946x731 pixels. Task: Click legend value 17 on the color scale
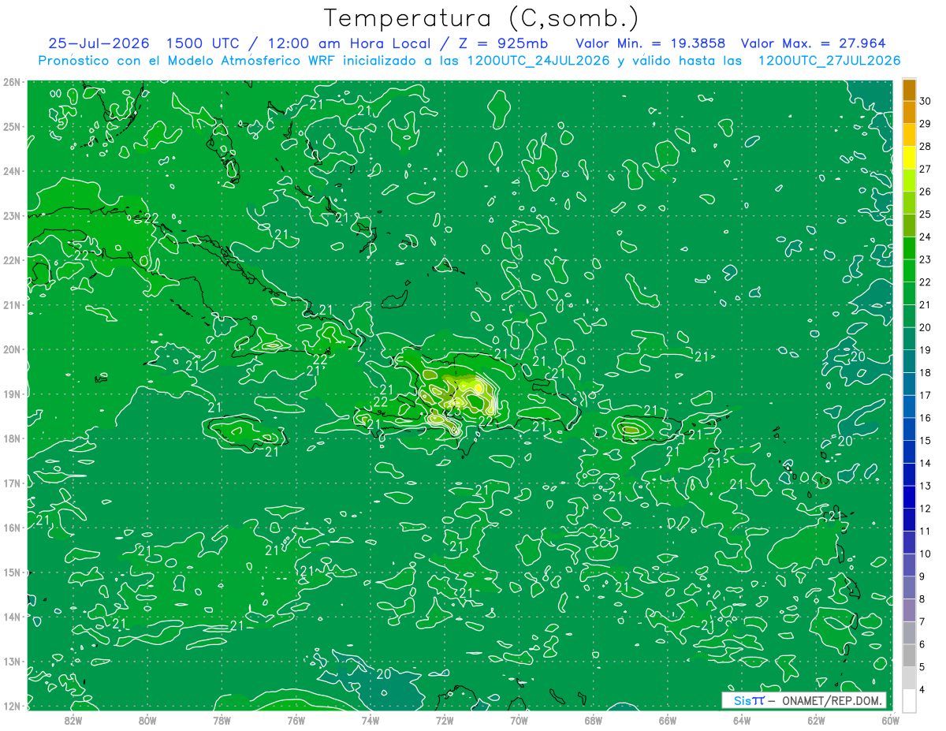coord(926,395)
